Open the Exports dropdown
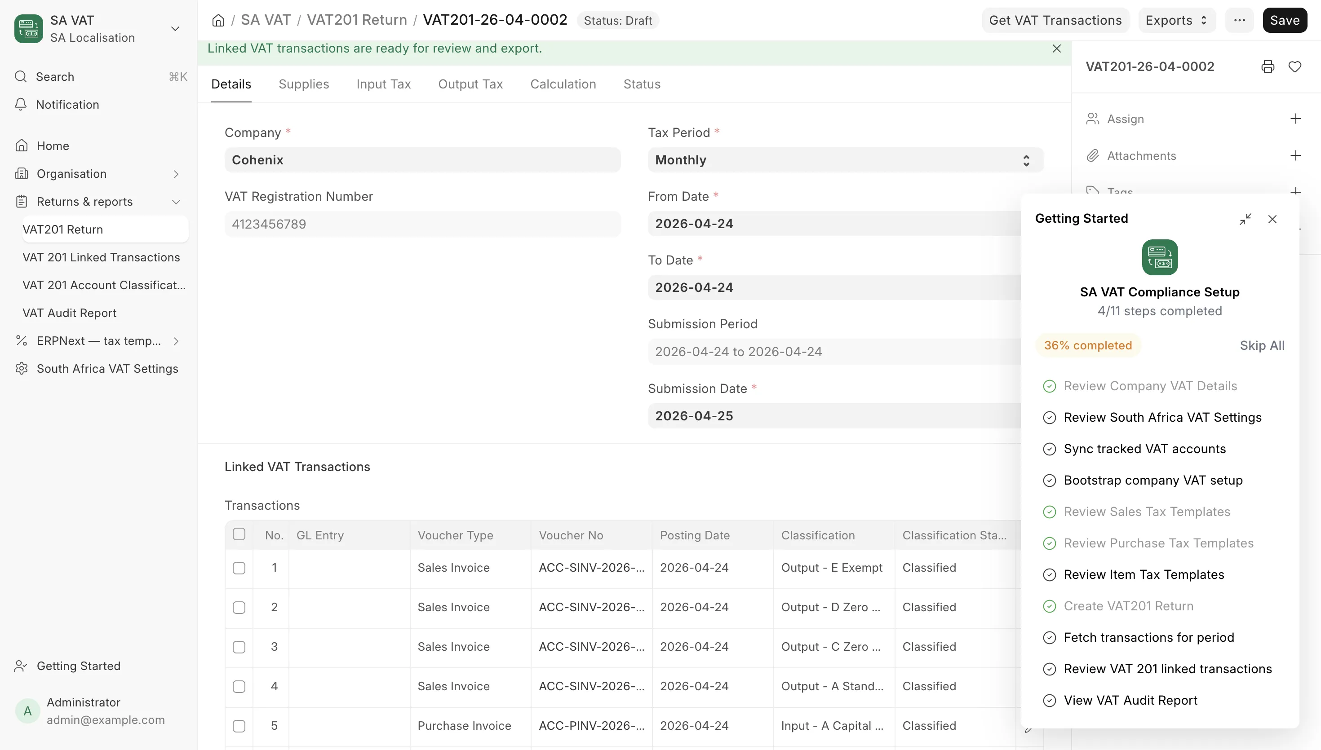Image resolution: width=1321 pixels, height=750 pixels. (1177, 21)
